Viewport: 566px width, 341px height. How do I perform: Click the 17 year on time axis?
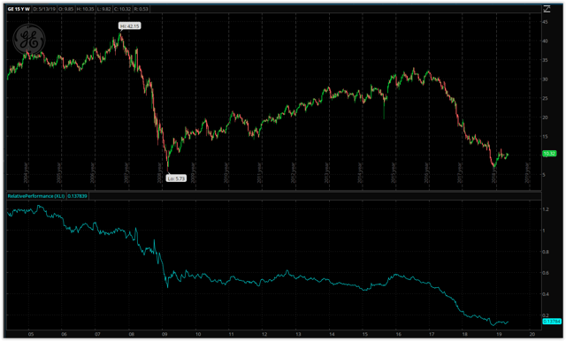point(432,334)
